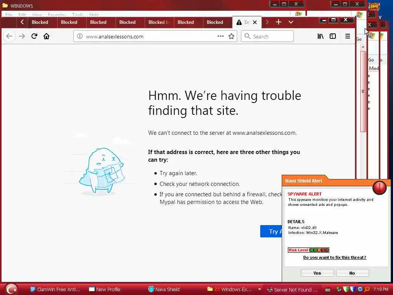Click the blue shield tray icon
The width and height of the screenshot is (393, 295).
(x=353, y=290)
